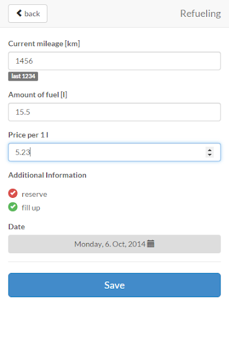The image size is (229, 356).
Task: Toggle the green fill up check icon
Action: (x=13, y=207)
